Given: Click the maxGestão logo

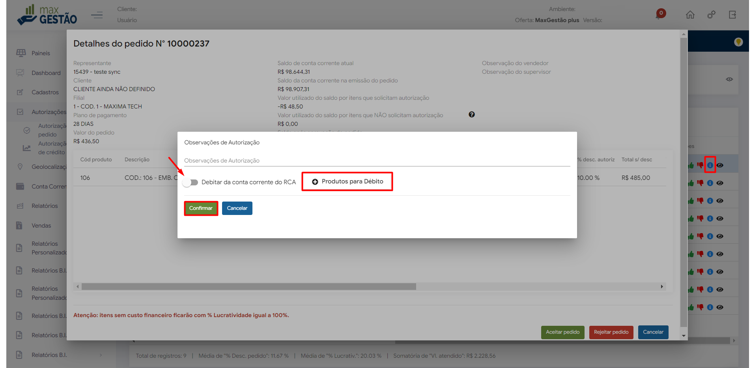Looking at the screenshot, I should click(47, 15).
